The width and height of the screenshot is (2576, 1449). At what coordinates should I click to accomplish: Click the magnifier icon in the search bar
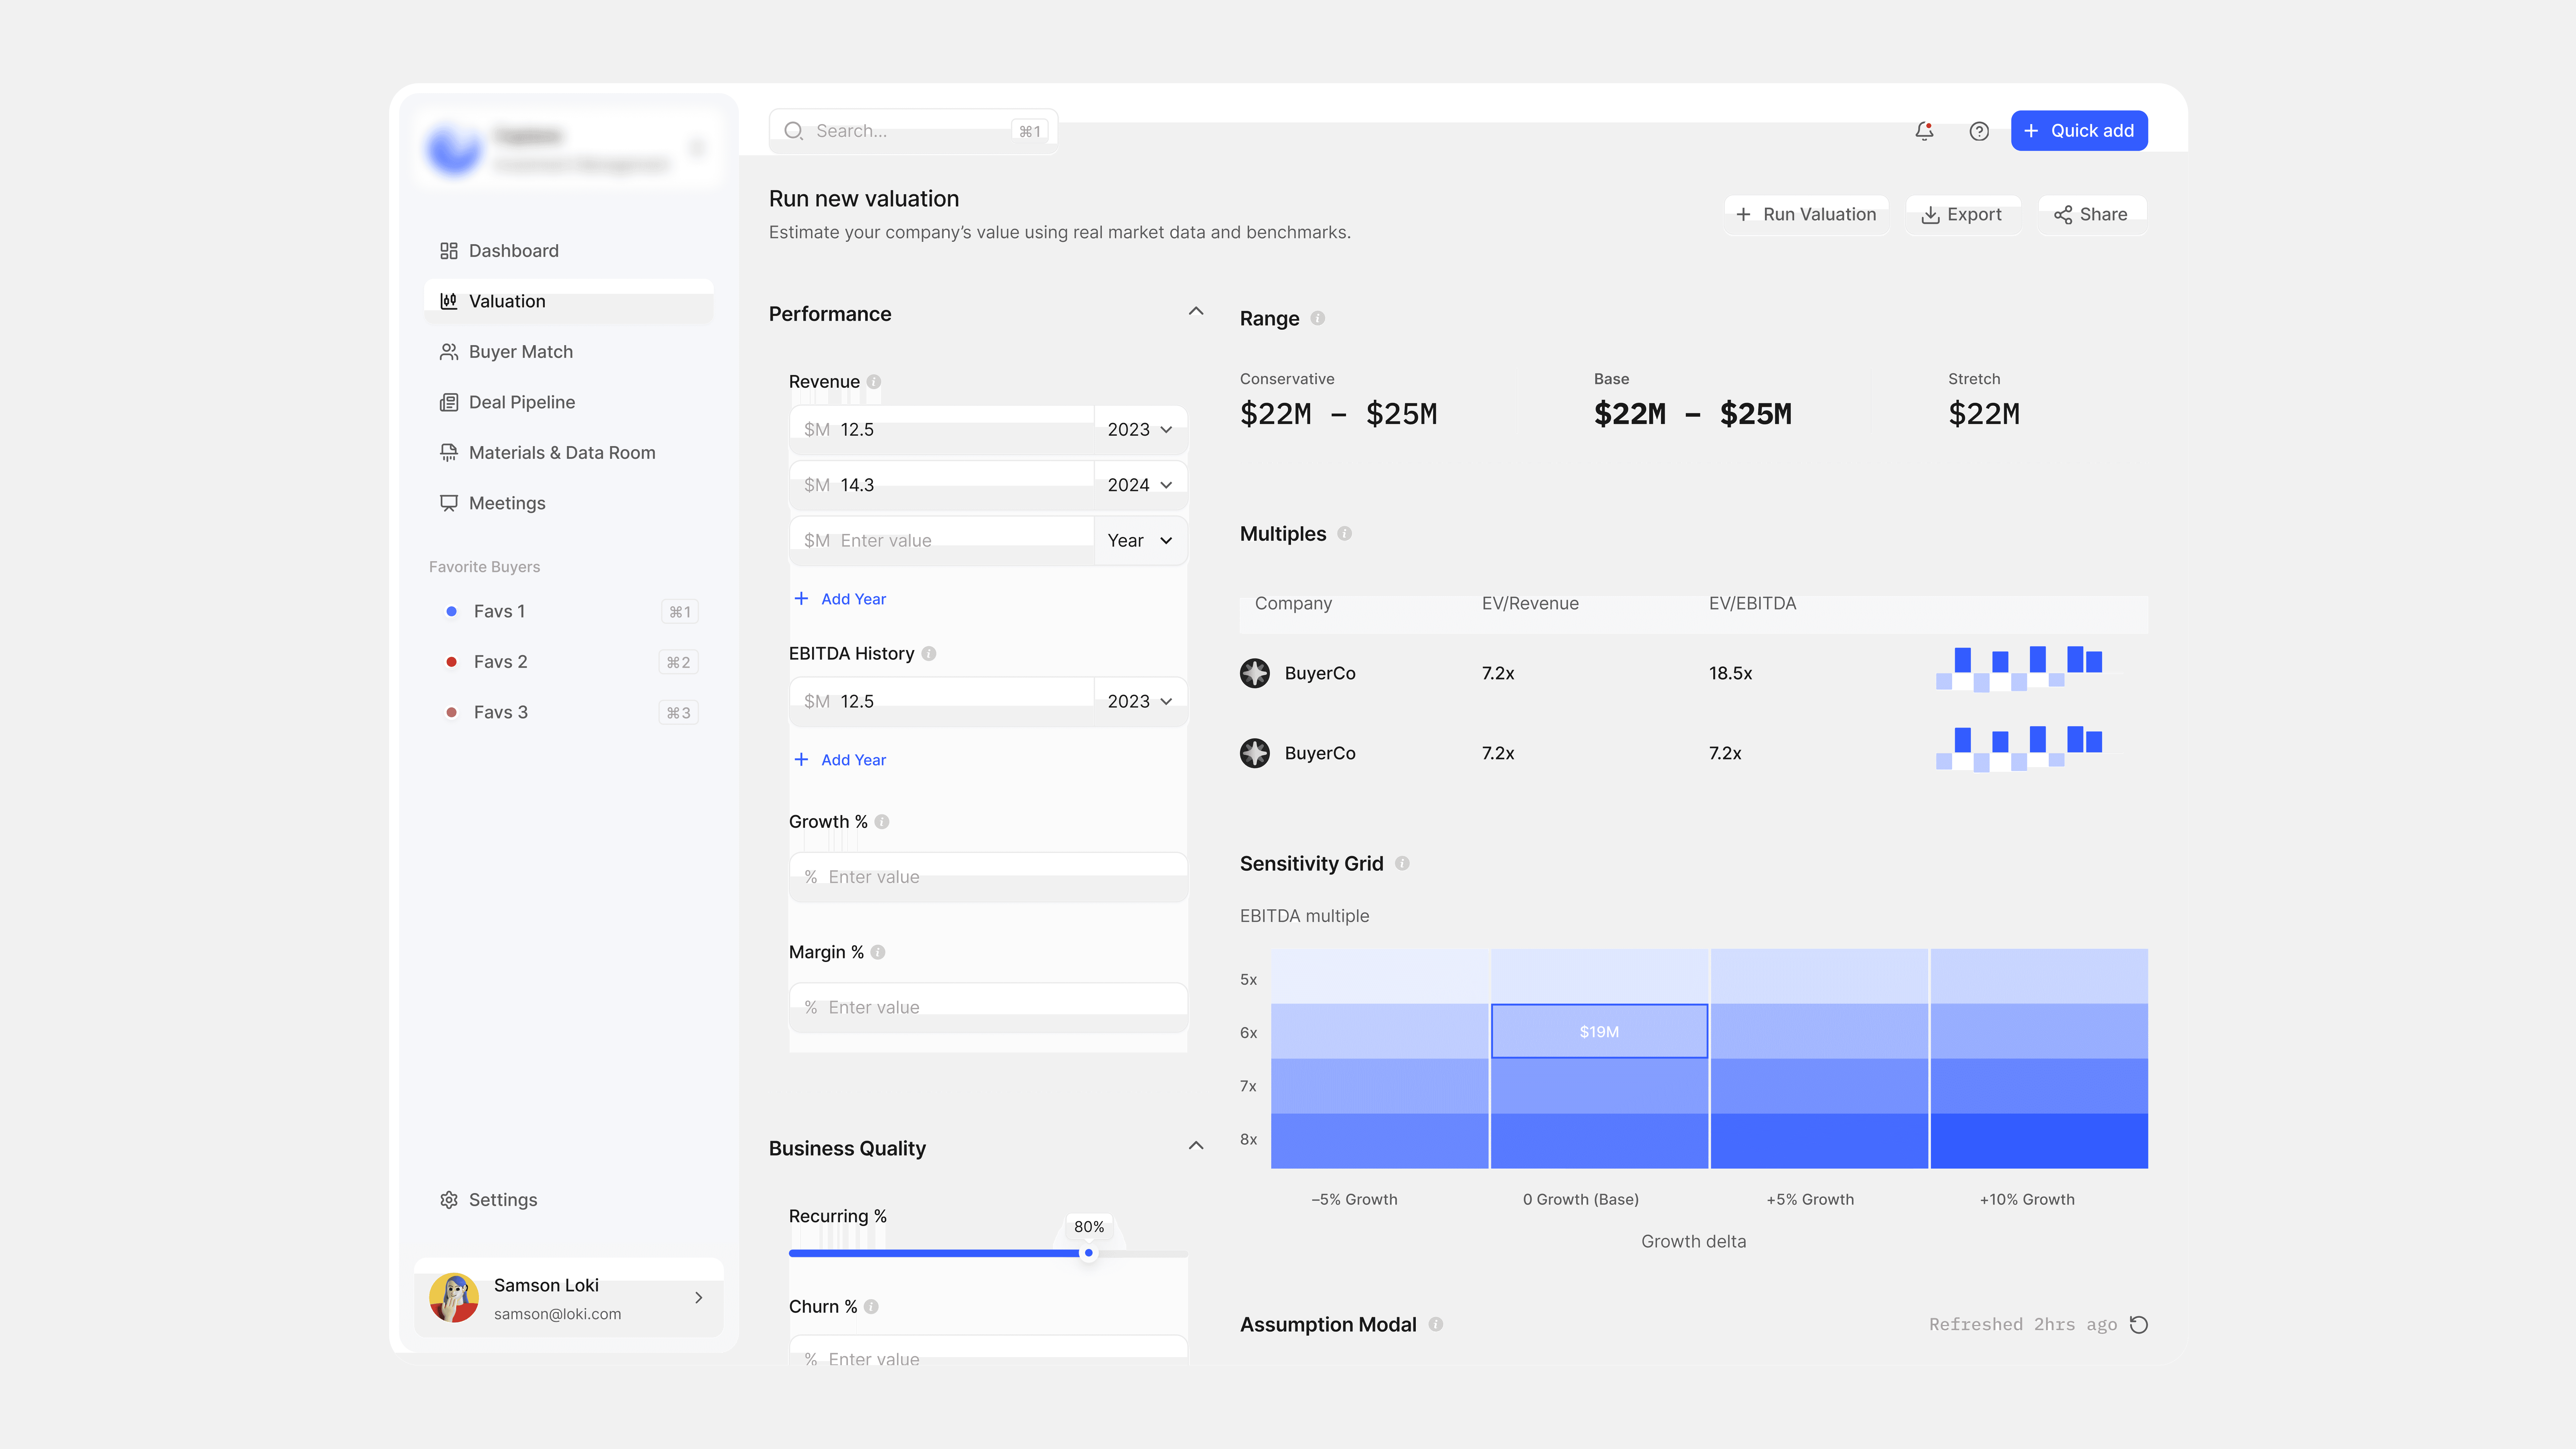(x=794, y=131)
